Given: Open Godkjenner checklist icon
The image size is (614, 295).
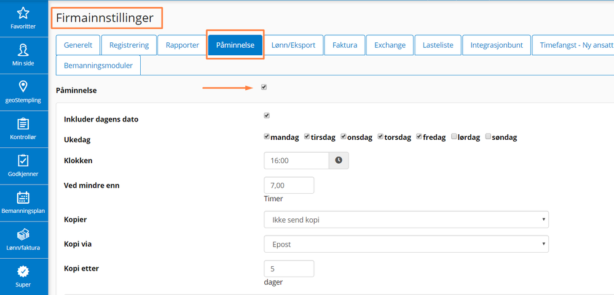Looking at the screenshot, I should coord(23,161).
